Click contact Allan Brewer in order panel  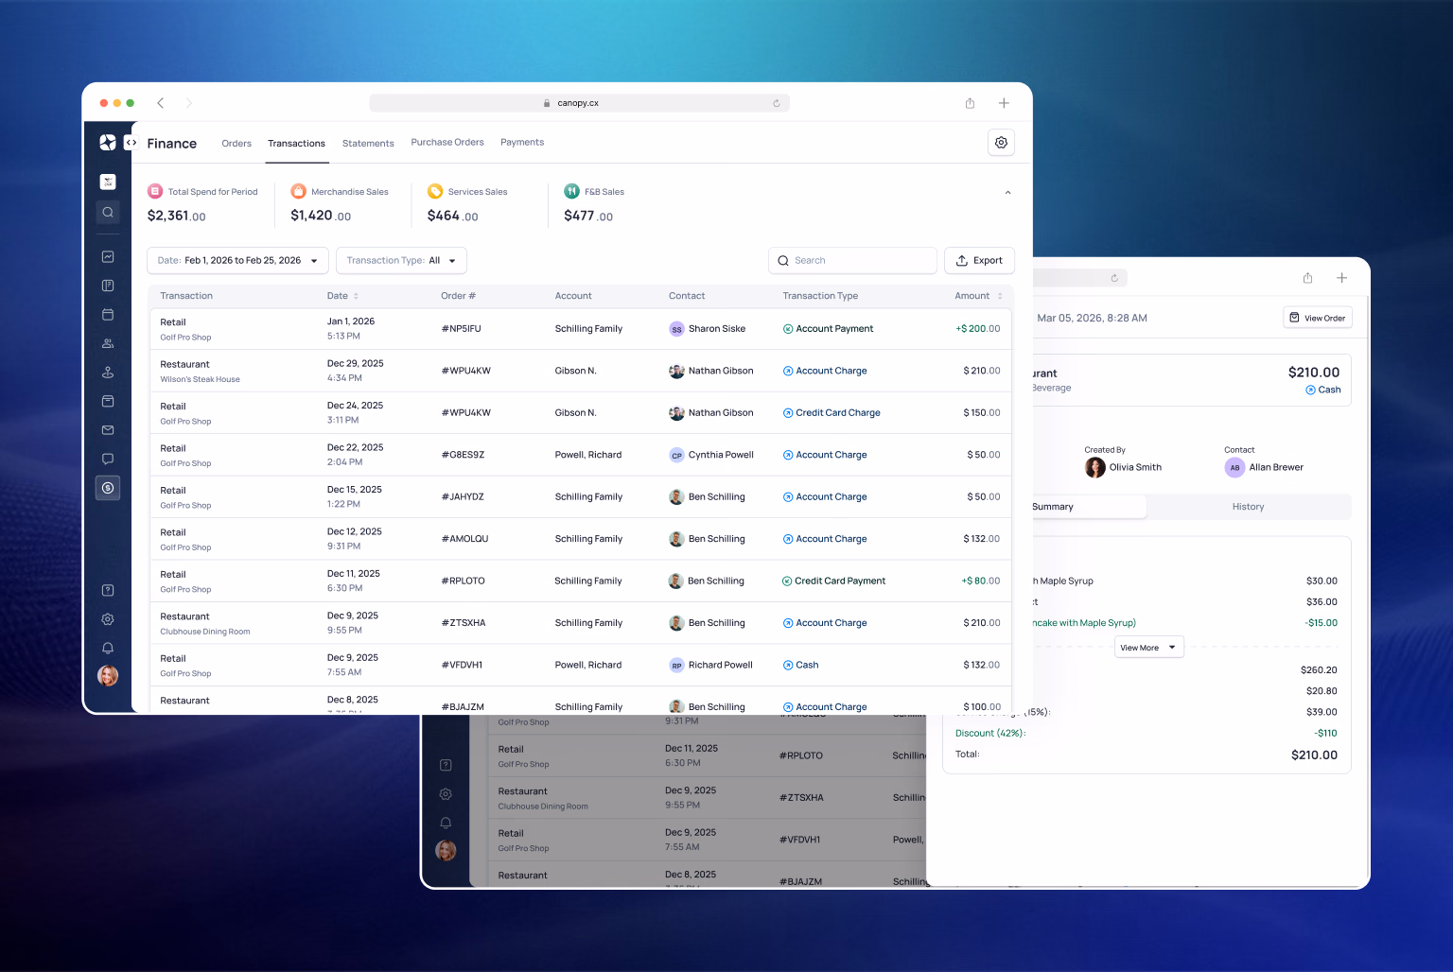[x=1264, y=467]
